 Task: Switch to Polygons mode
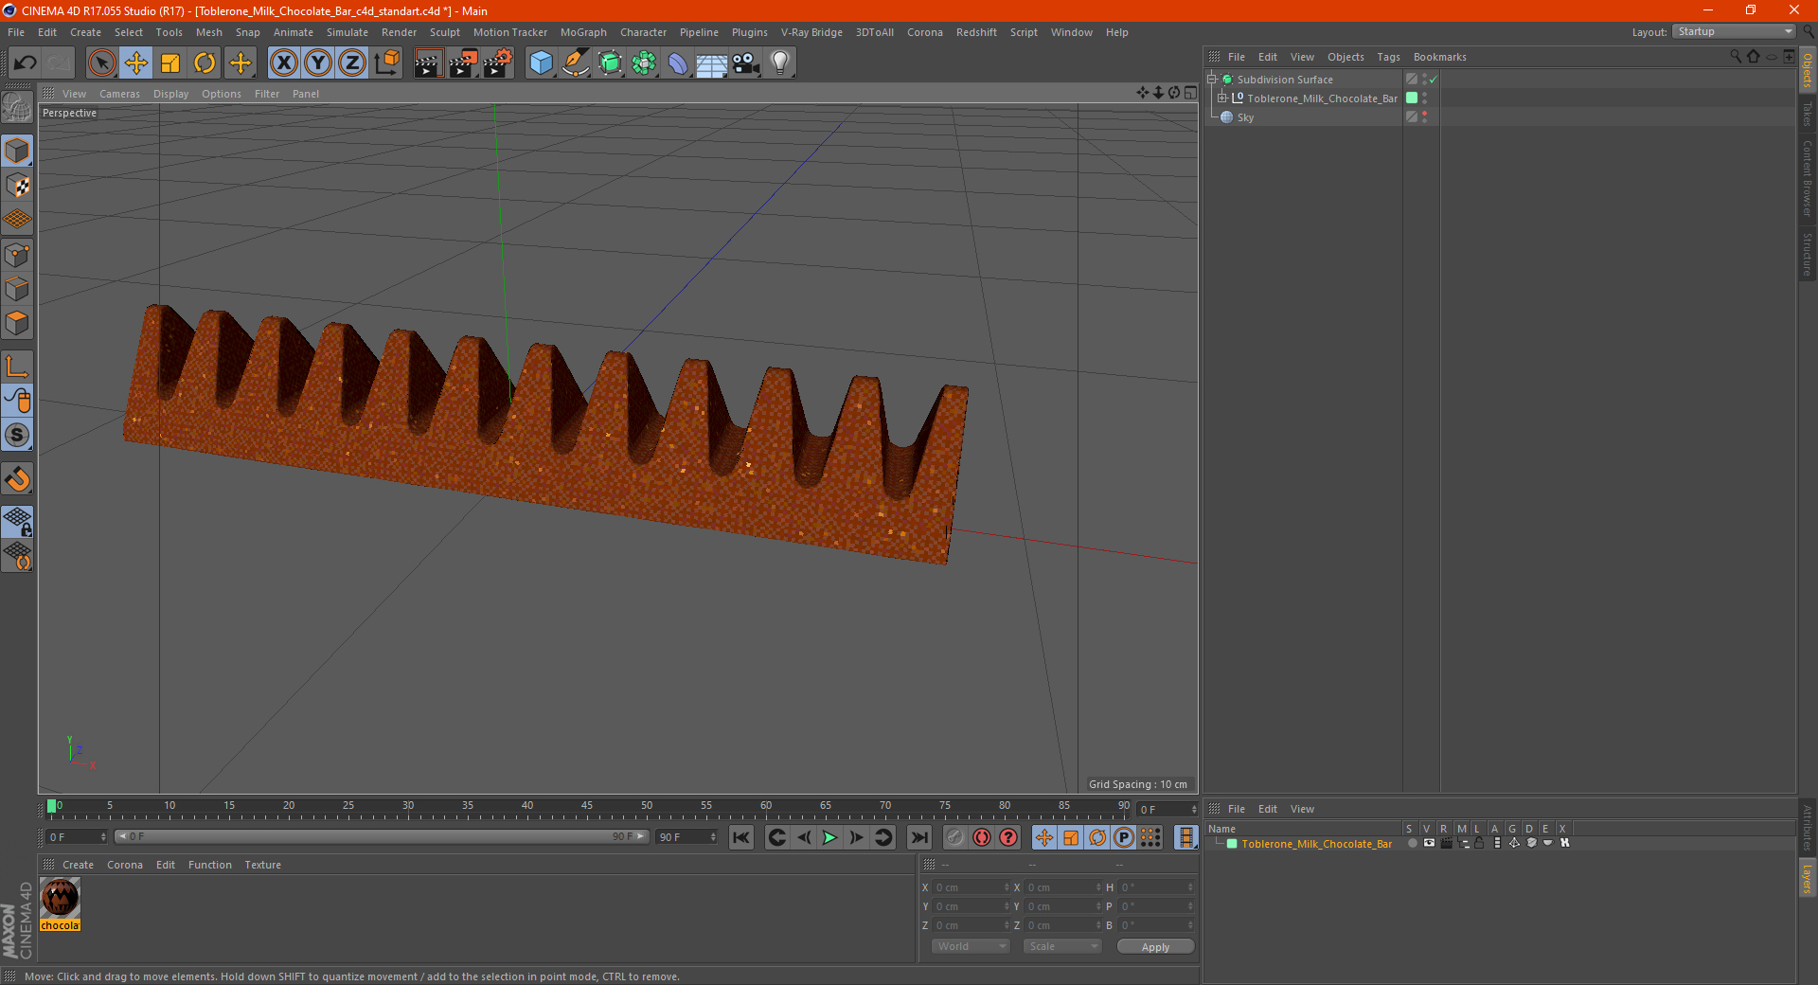click(17, 323)
